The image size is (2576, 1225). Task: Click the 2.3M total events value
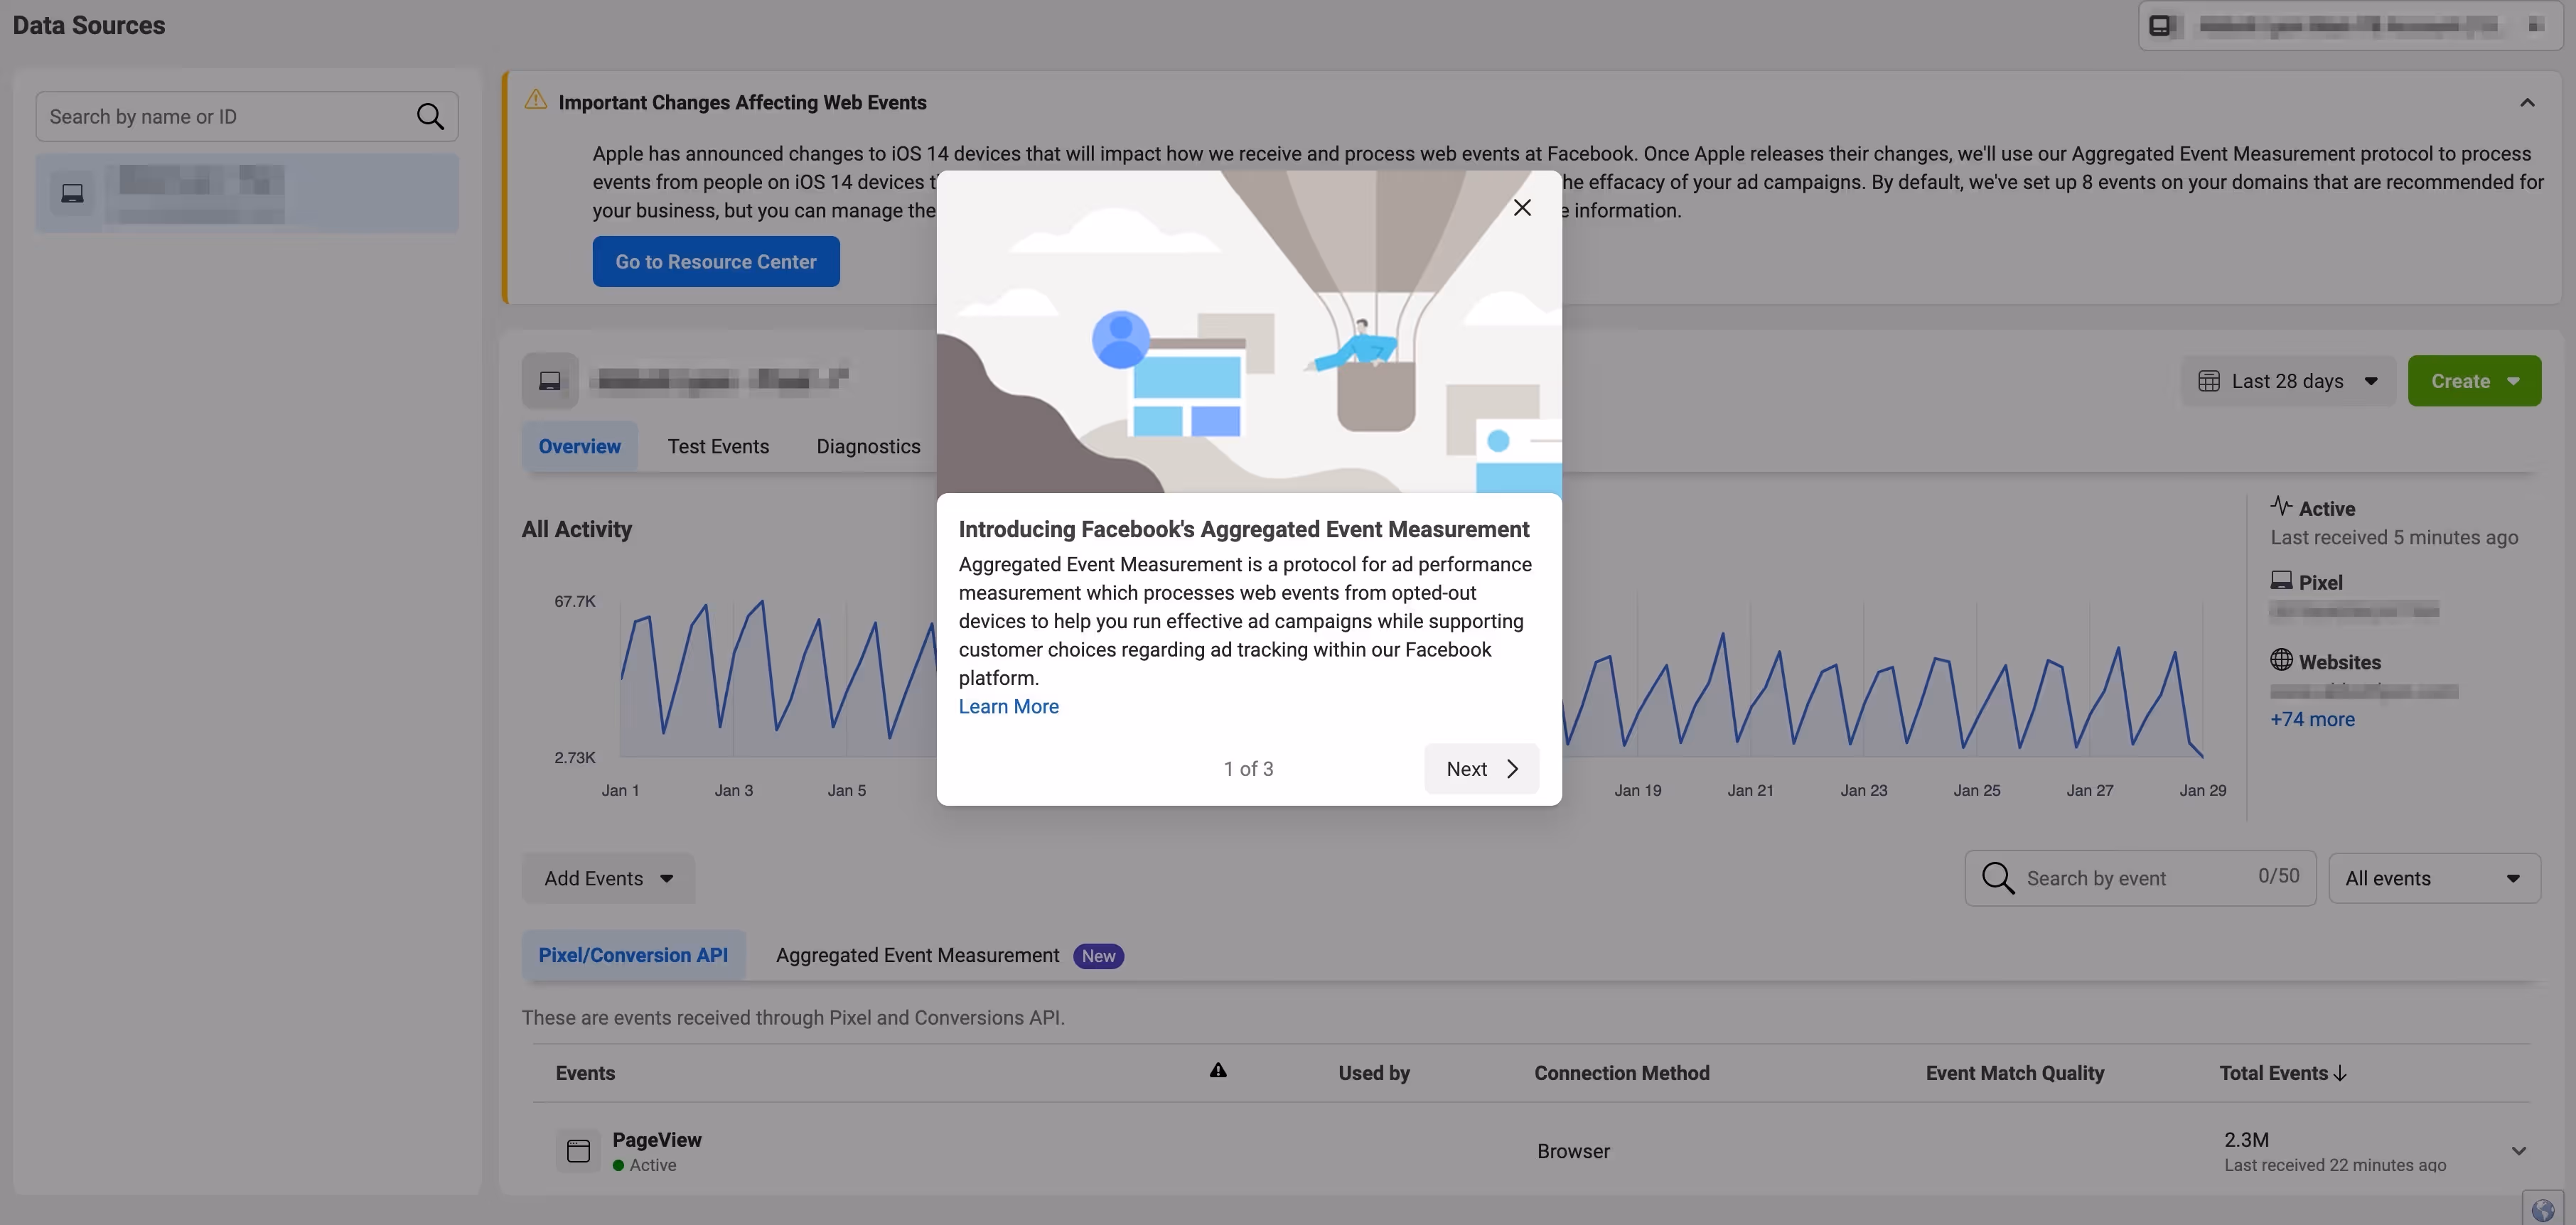coord(2246,1140)
